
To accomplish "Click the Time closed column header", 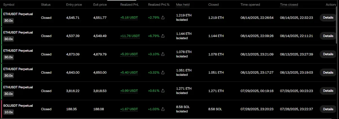I will 289,5.
